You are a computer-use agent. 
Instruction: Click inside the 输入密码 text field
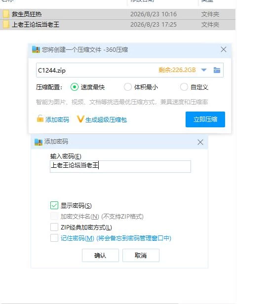[x=120, y=166]
